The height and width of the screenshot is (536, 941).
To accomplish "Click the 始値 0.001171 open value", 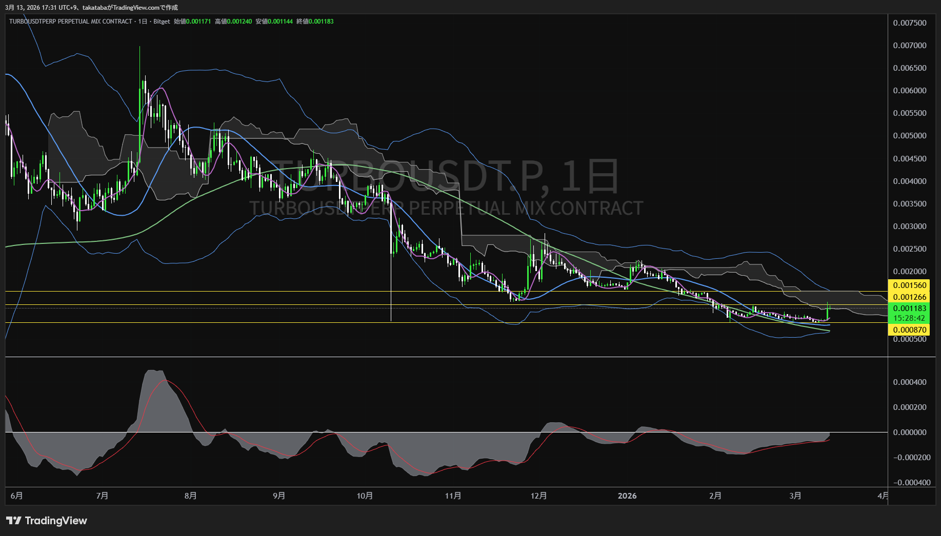I will [192, 22].
